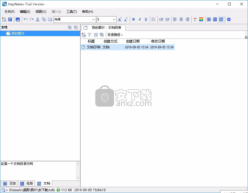Pick text font color
The height and width of the screenshot is (193, 248).
pos(195,19)
